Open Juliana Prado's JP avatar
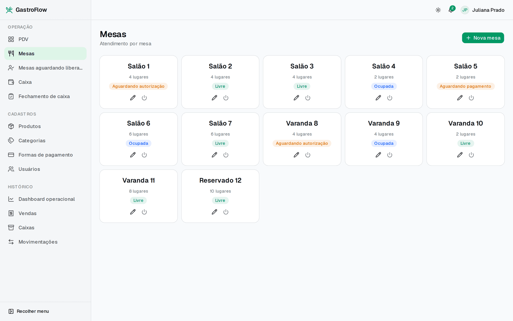 465,10
